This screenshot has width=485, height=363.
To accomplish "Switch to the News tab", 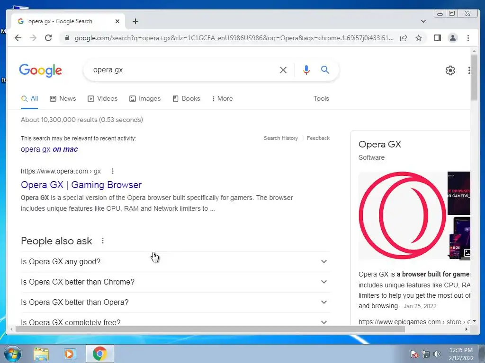I will [63, 99].
